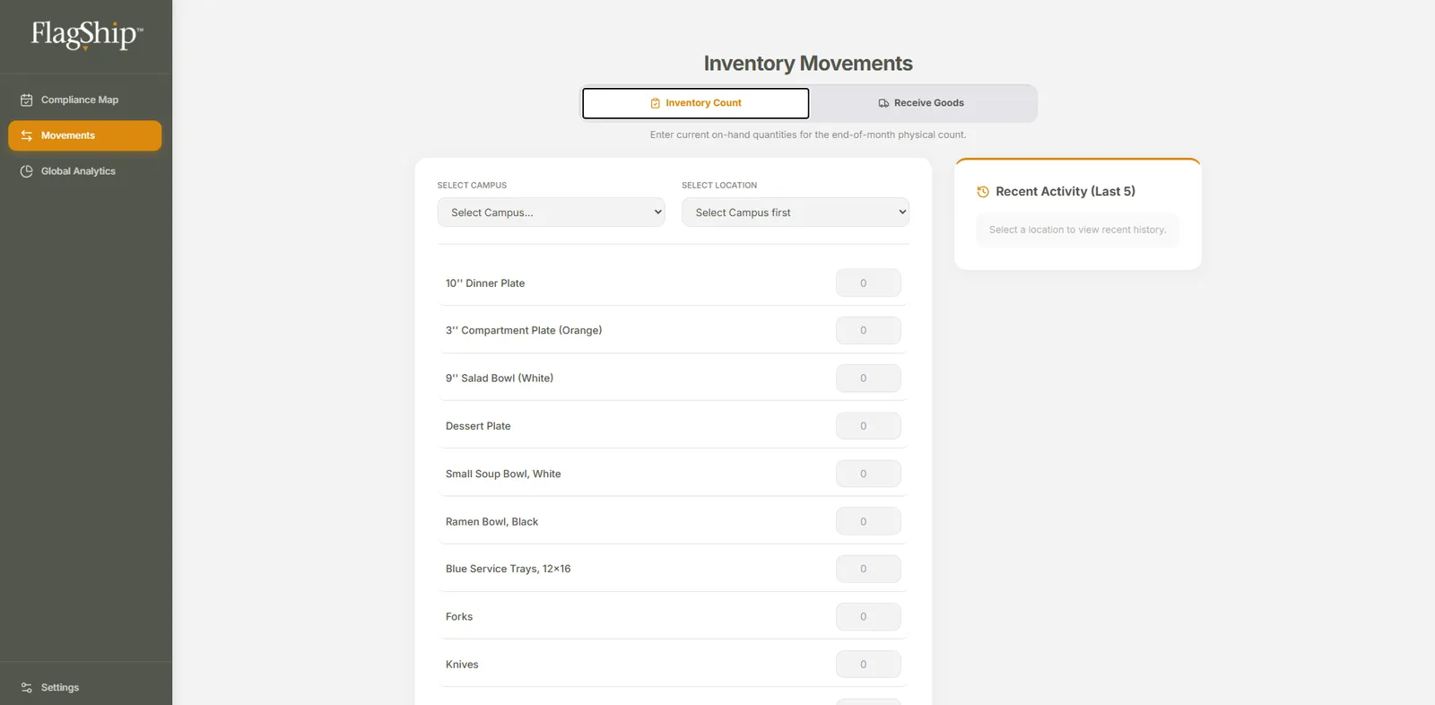Screen dimensions: 1435x705
Task: Click the Compliance Map calendar icon
Action: [27, 100]
